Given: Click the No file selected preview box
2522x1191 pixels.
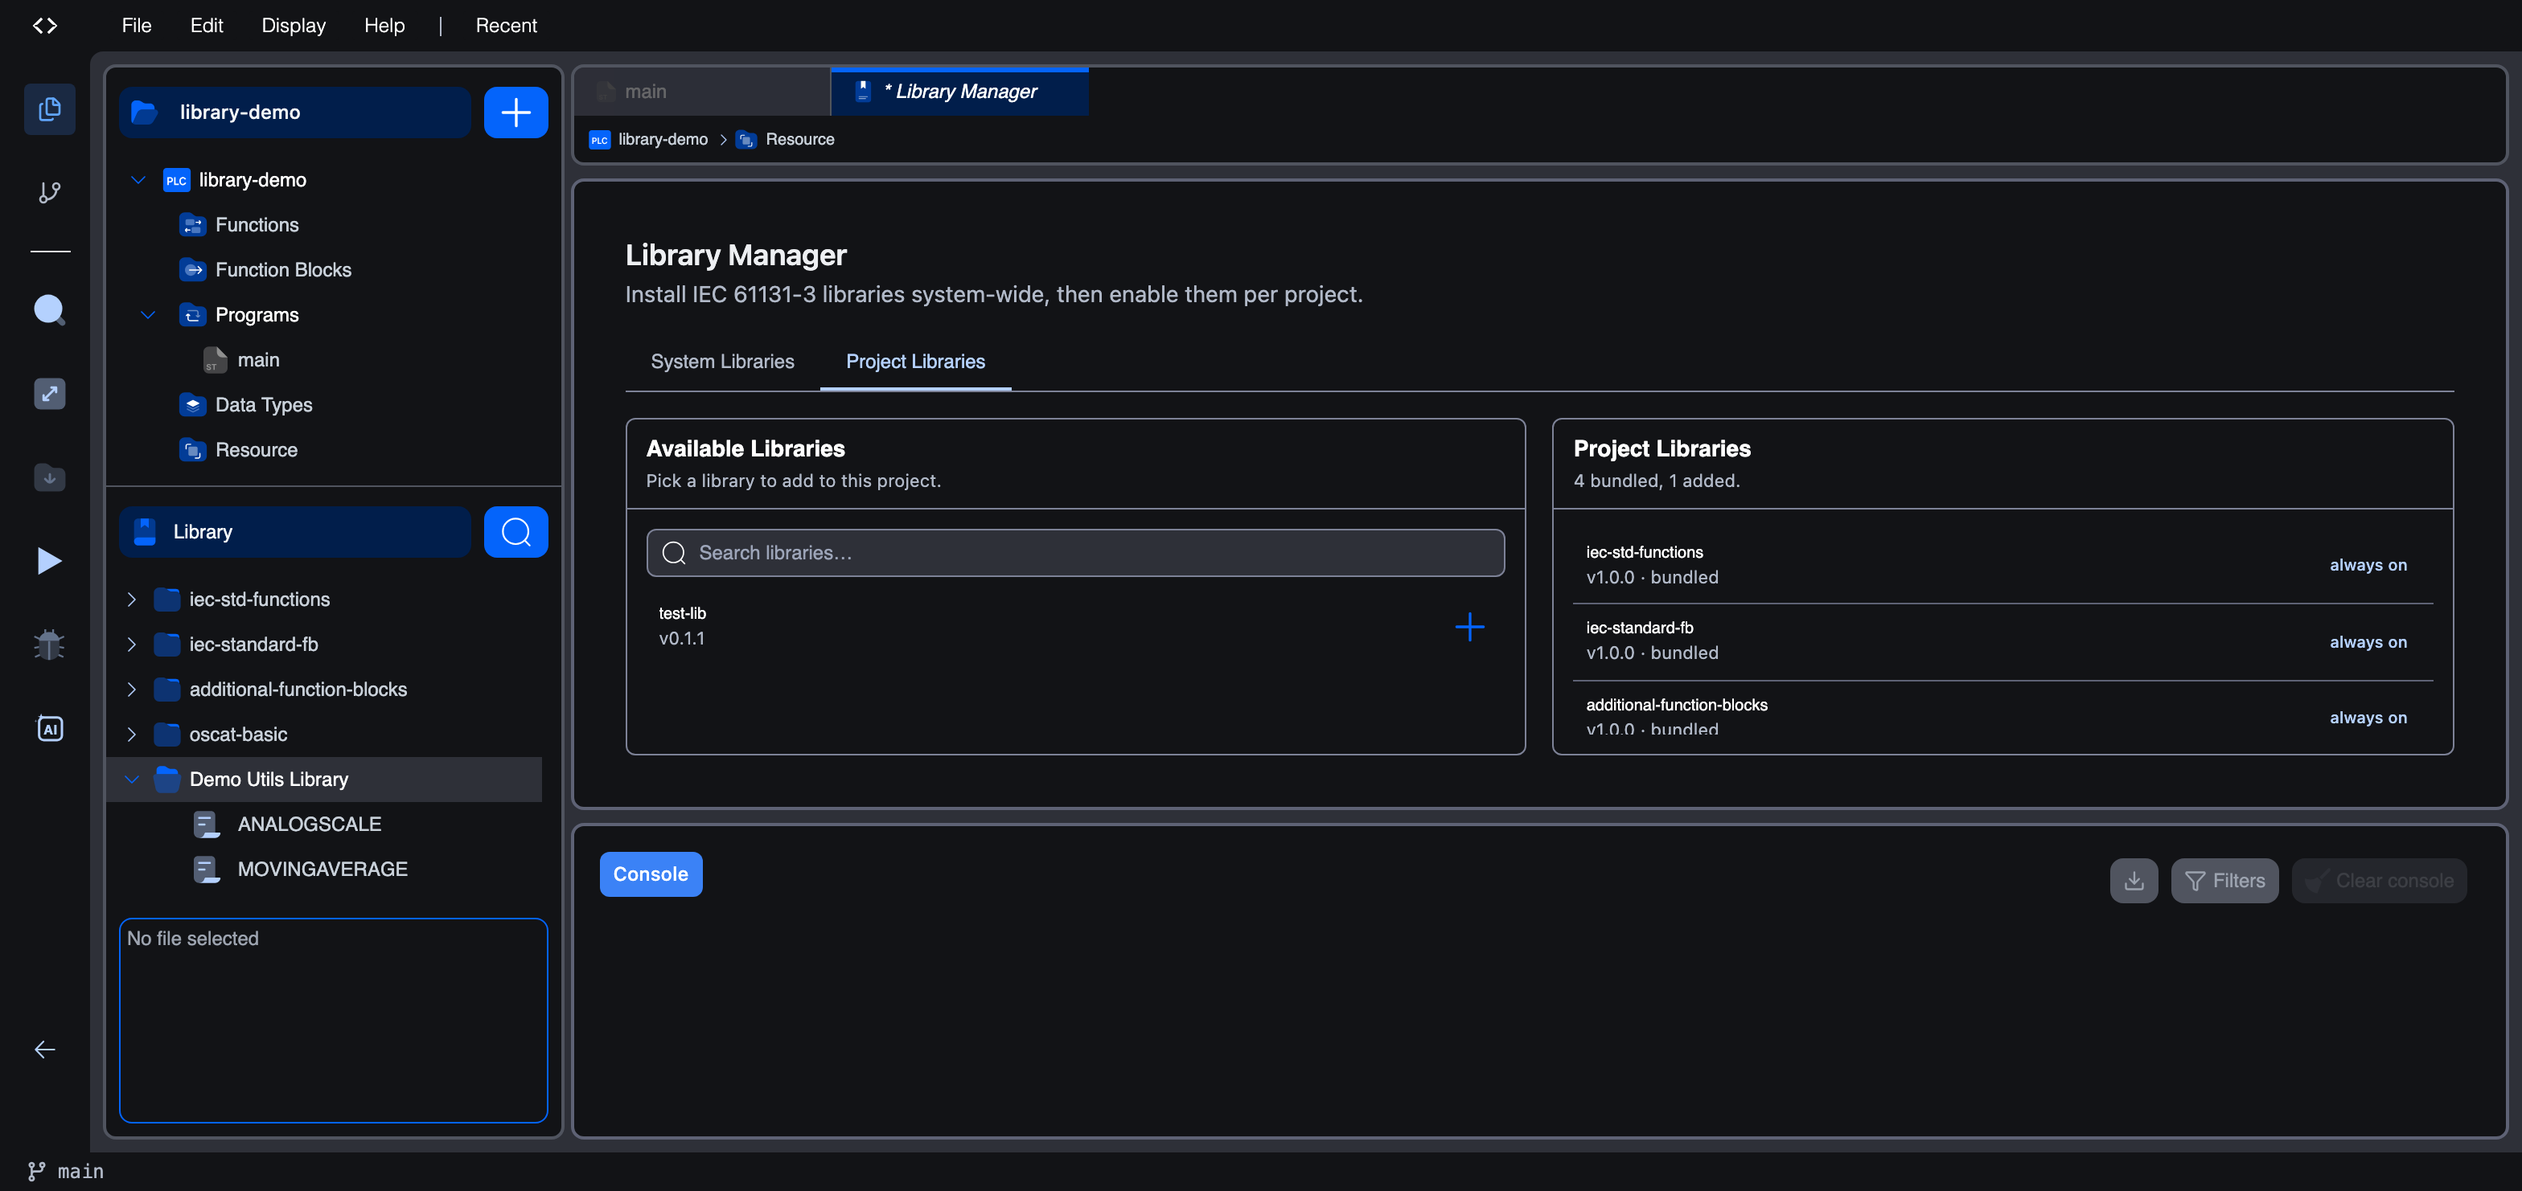Looking at the screenshot, I should tap(333, 1020).
